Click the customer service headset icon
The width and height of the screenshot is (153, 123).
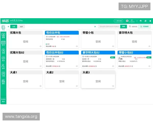click(141, 21)
